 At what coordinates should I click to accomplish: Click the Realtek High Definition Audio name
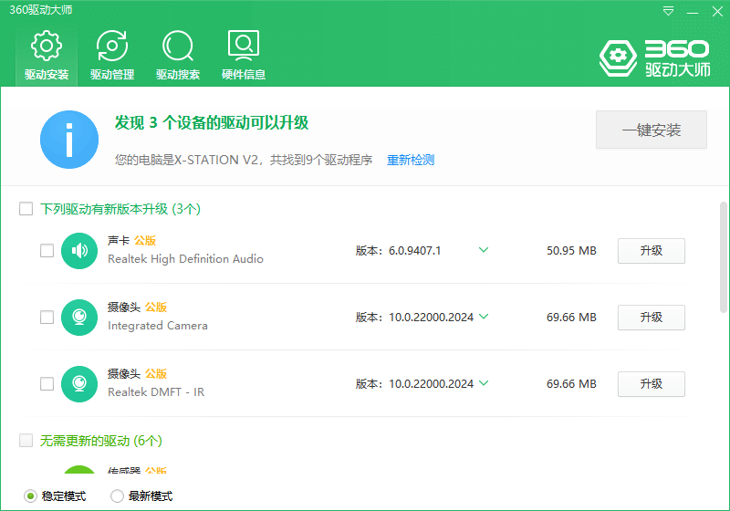tap(186, 259)
